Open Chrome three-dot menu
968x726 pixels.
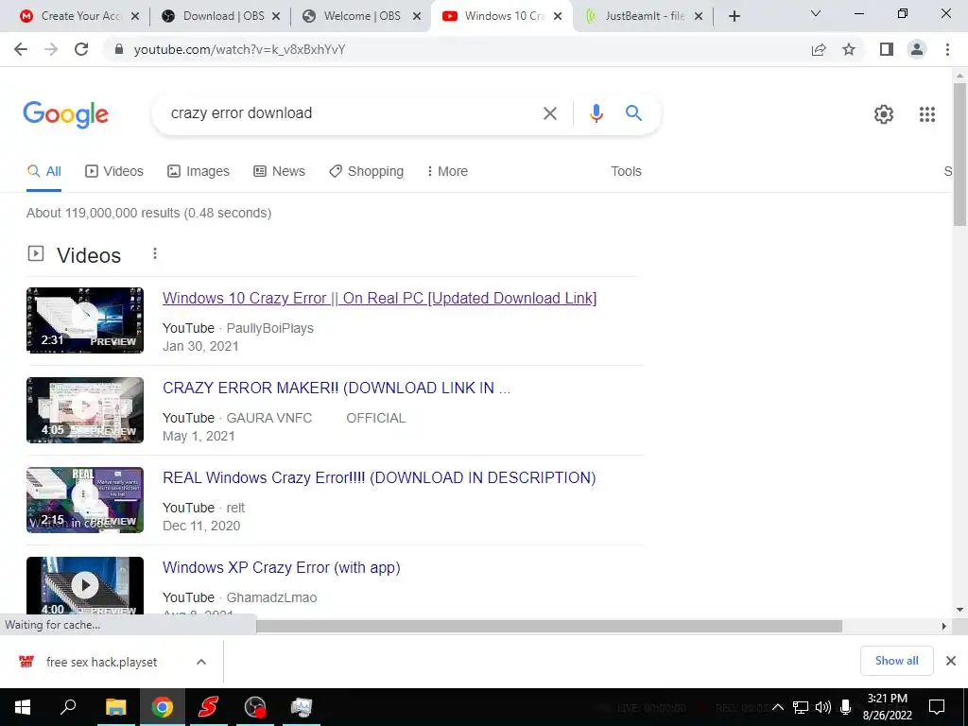pos(947,49)
